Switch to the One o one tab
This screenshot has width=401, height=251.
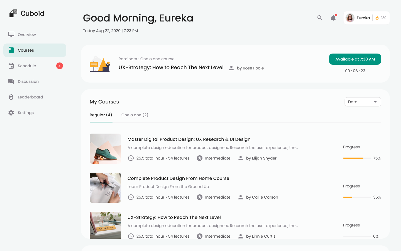tap(135, 115)
